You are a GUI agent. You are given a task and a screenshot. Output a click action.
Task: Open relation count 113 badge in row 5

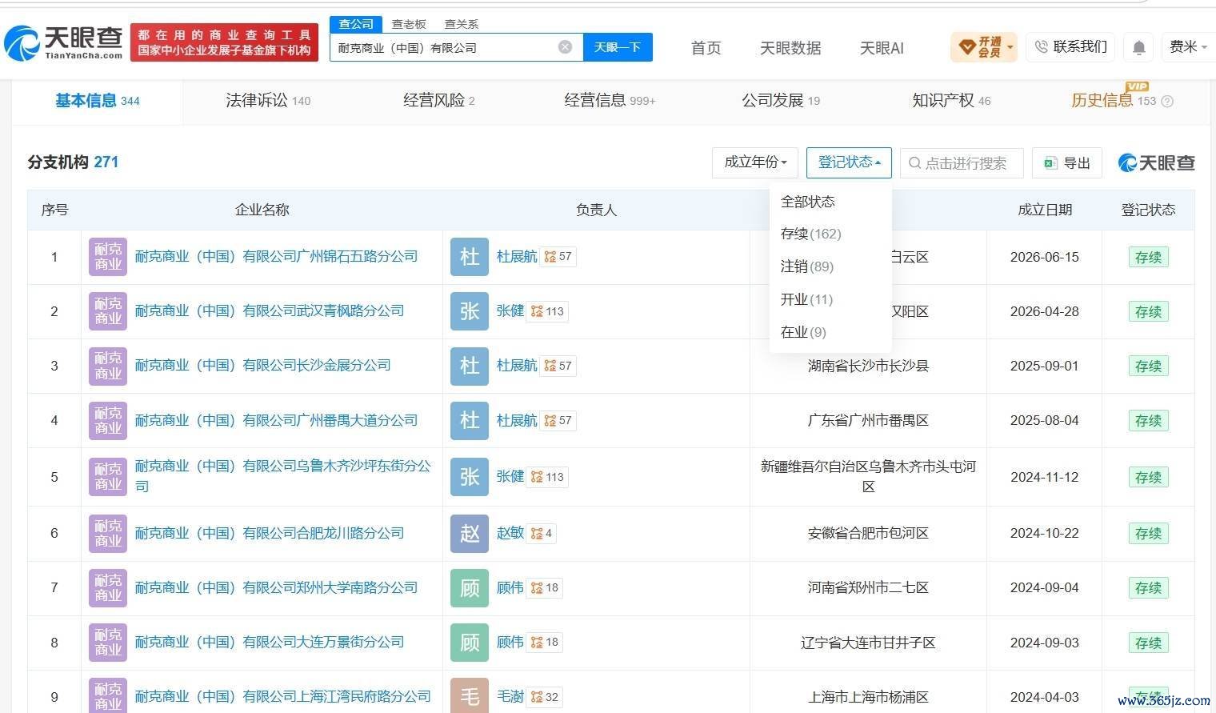point(548,477)
